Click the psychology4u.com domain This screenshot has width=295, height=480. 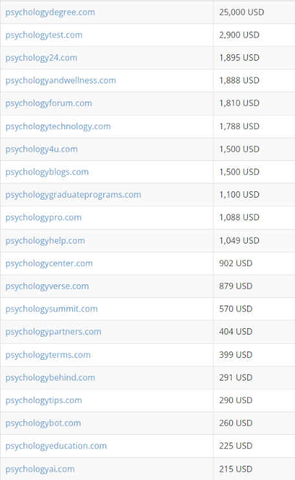coord(41,149)
